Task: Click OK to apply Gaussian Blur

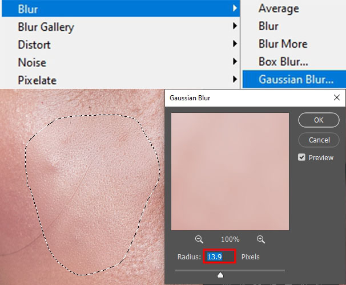Action: click(319, 120)
